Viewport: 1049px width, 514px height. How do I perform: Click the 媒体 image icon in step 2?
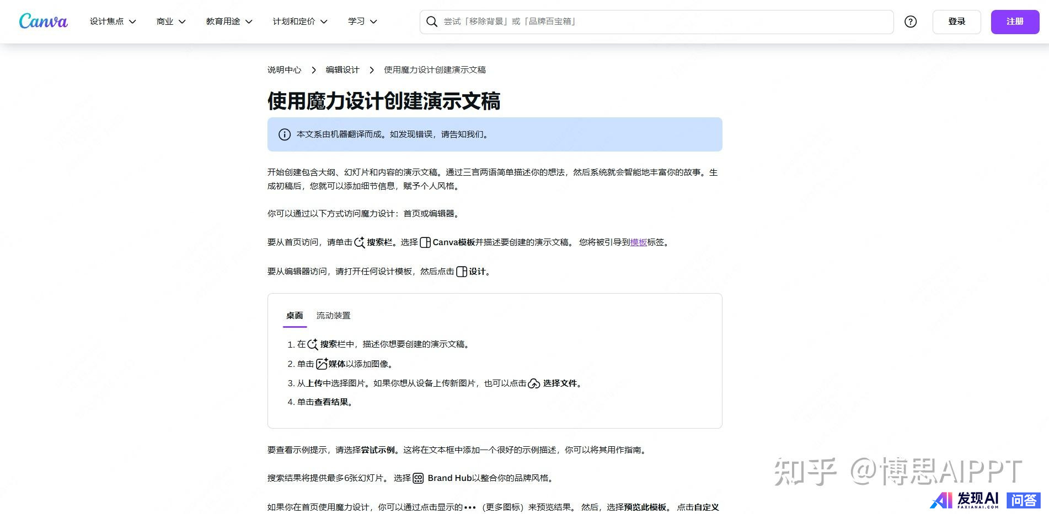pos(322,364)
